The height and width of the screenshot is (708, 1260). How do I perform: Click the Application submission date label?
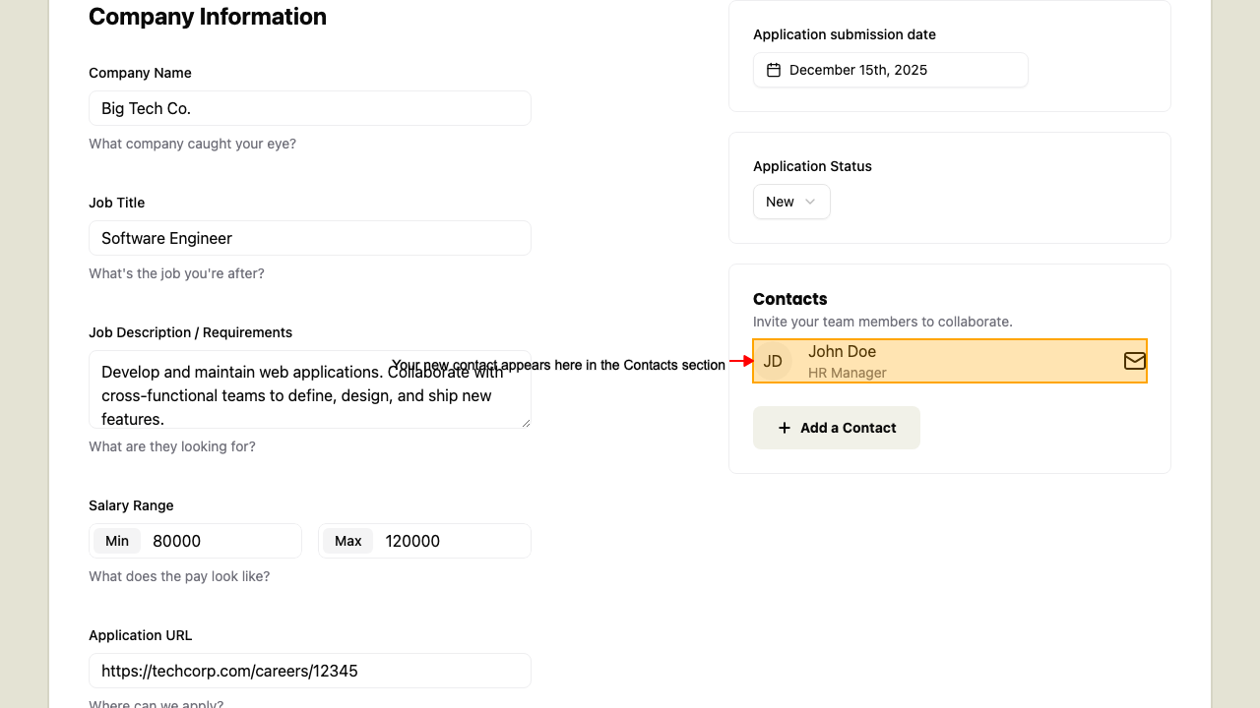[844, 34]
